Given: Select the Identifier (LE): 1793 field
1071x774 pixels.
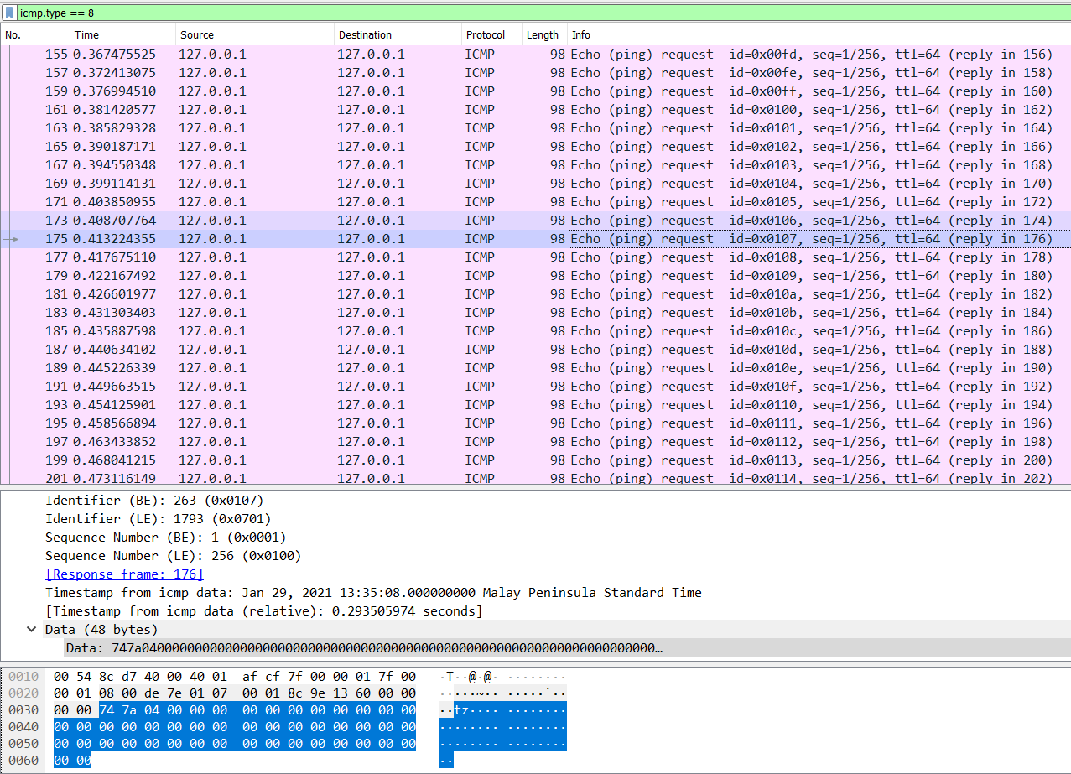Looking at the screenshot, I should tap(159, 519).
